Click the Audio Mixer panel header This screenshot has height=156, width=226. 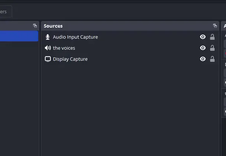(x=224, y=26)
